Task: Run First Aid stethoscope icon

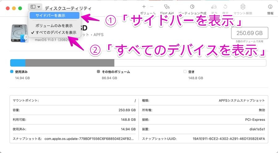Action: pos(167,7)
